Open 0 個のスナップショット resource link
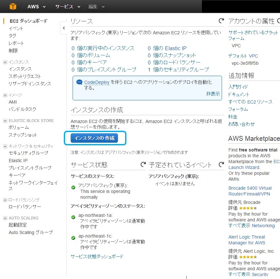Viewport: 280px width, 279px height. tap(172, 55)
